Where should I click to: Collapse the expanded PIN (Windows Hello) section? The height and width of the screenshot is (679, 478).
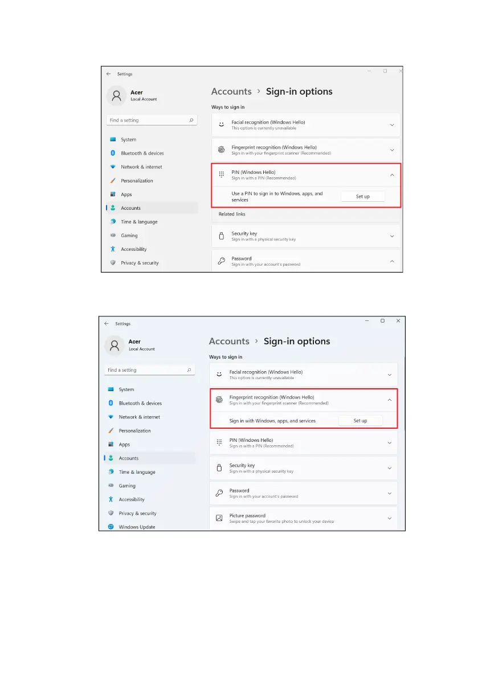[392, 175]
